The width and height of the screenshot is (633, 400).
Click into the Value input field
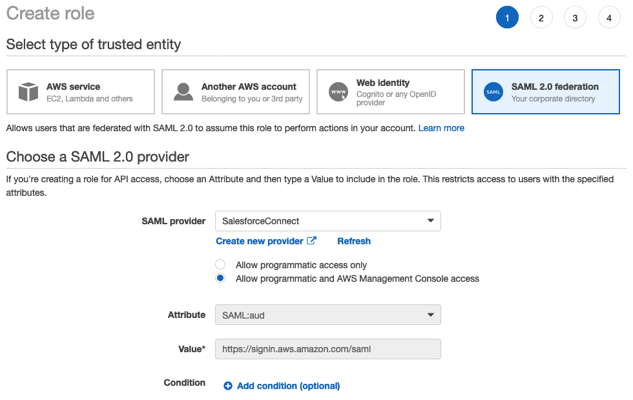click(x=328, y=349)
